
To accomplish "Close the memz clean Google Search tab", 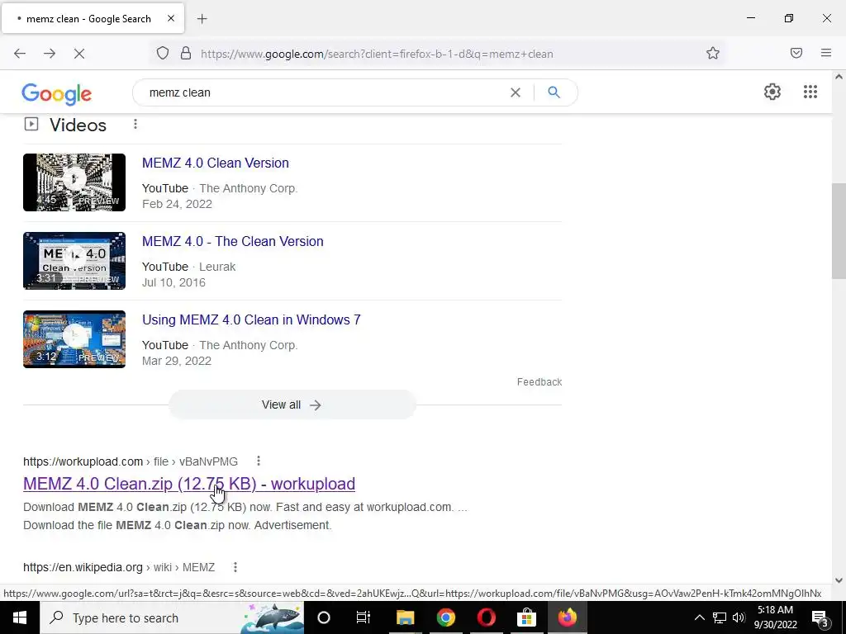I will (171, 18).
